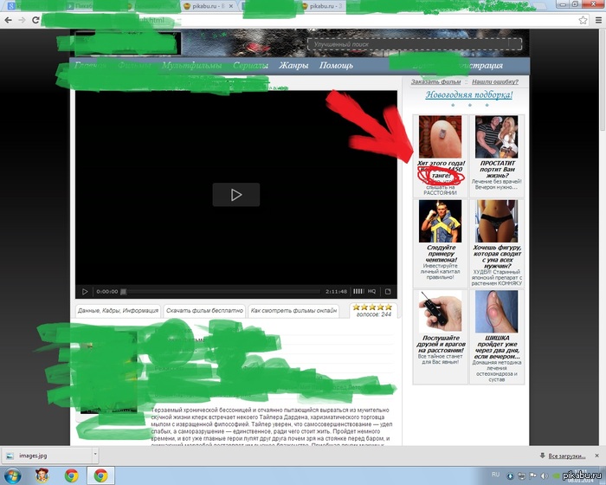This screenshot has height=485, width=606.
Task: Click the browser forward arrow
Action: tap(24, 20)
